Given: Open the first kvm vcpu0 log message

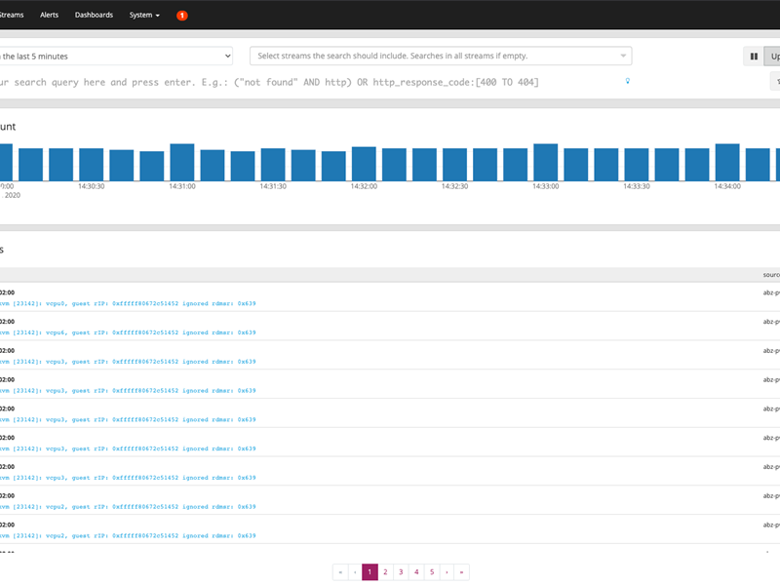Looking at the screenshot, I should point(127,303).
